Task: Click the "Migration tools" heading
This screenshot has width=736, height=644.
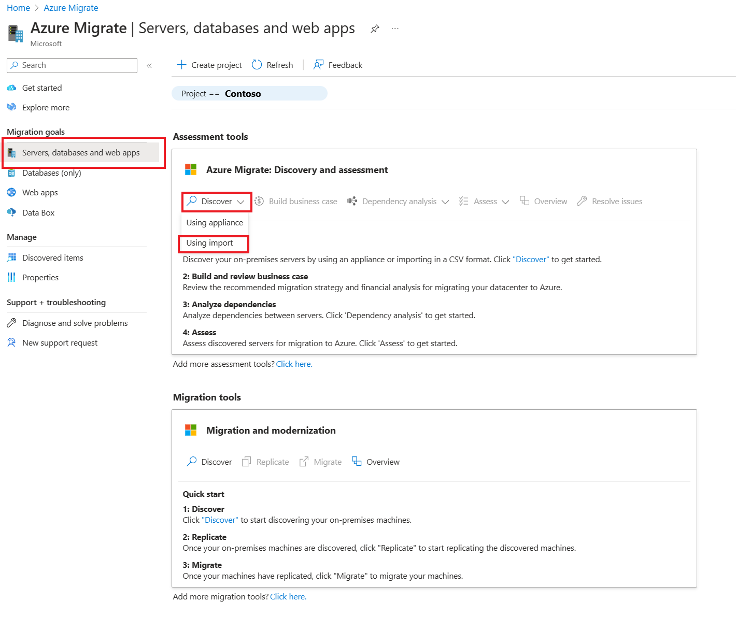Action: [x=207, y=397]
